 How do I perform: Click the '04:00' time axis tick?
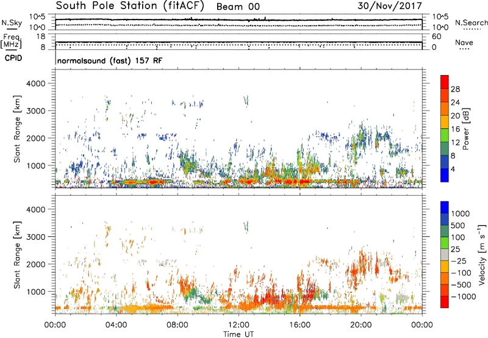point(116,325)
